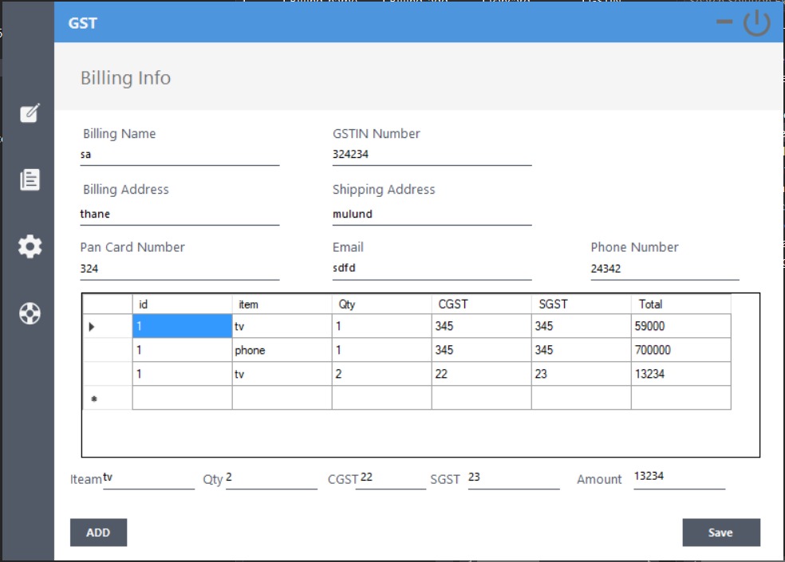This screenshot has height=562, width=785.
Task: Open the settings gear in sidebar
Action: (30, 246)
